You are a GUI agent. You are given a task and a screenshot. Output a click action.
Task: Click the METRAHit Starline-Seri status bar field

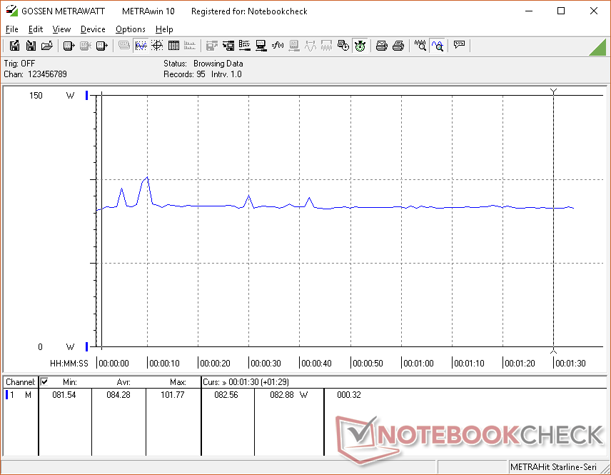pos(553,467)
